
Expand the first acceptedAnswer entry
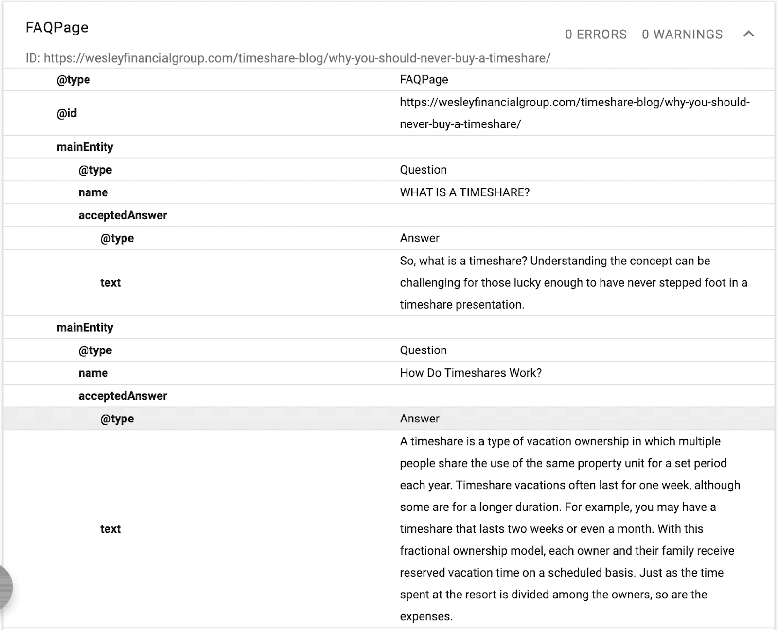122,215
